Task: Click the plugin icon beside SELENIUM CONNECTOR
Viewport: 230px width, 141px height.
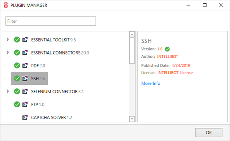Action: pos(25,91)
